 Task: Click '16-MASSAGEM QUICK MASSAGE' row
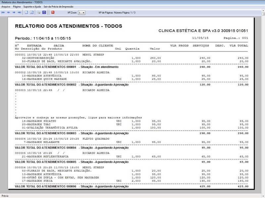pyautogui.click(x=132, y=79)
